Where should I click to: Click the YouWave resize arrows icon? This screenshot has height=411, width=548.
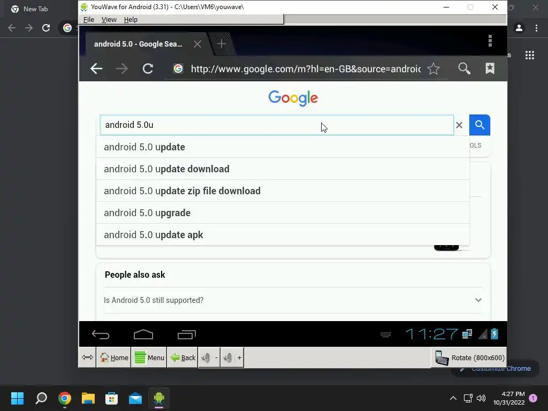pyautogui.click(x=87, y=357)
